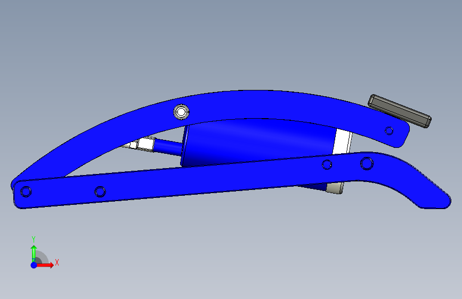This screenshot has height=299, width=462.
Task: Select the hole at lower arm's left end
Action: tap(26, 192)
